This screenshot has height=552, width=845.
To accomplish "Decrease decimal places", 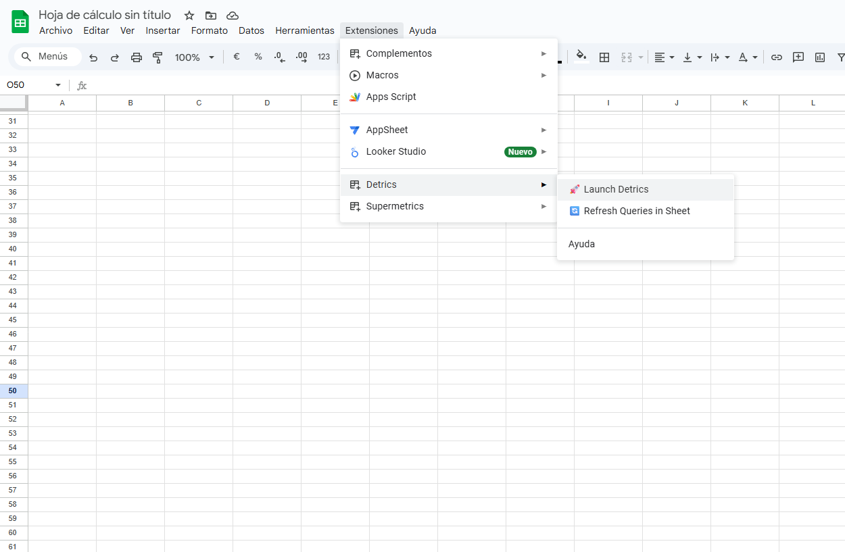I will point(280,57).
